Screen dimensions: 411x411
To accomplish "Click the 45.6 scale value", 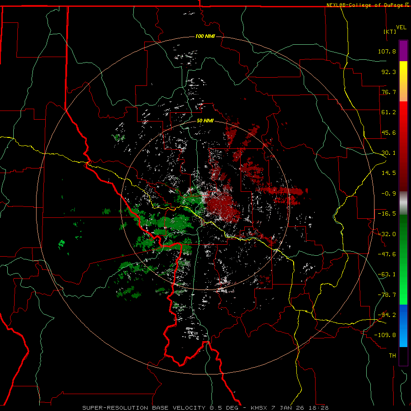I will 389,132.
